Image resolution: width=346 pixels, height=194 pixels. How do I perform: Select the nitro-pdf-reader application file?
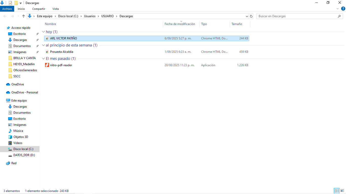(61, 65)
